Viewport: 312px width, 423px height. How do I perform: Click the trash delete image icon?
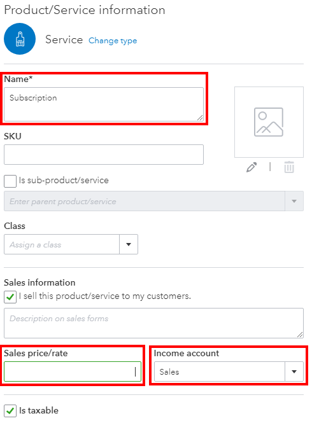click(x=289, y=167)
